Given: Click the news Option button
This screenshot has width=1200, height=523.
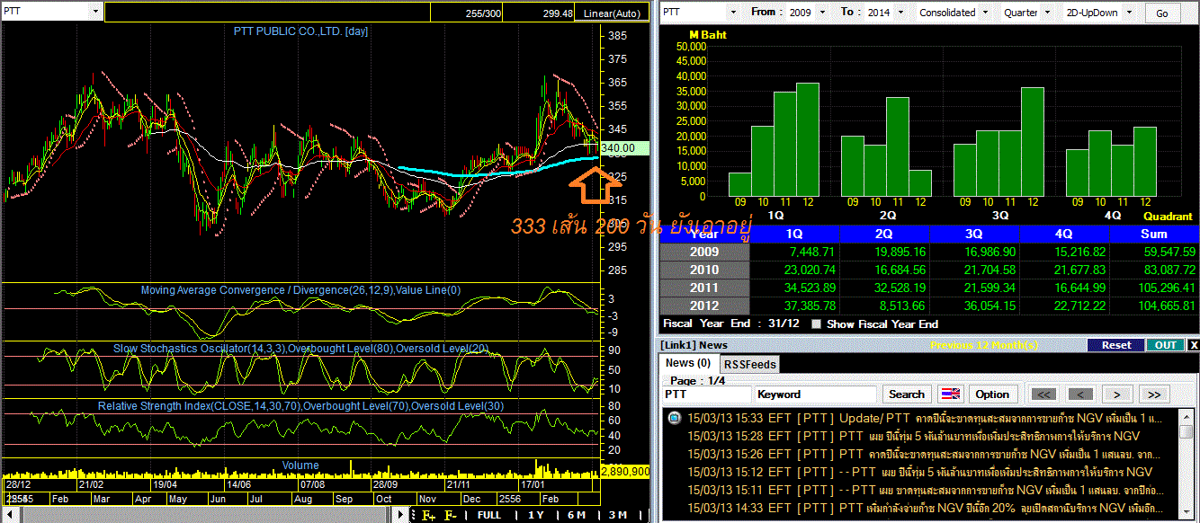Looking at the screenshot, I should [992, 394].
